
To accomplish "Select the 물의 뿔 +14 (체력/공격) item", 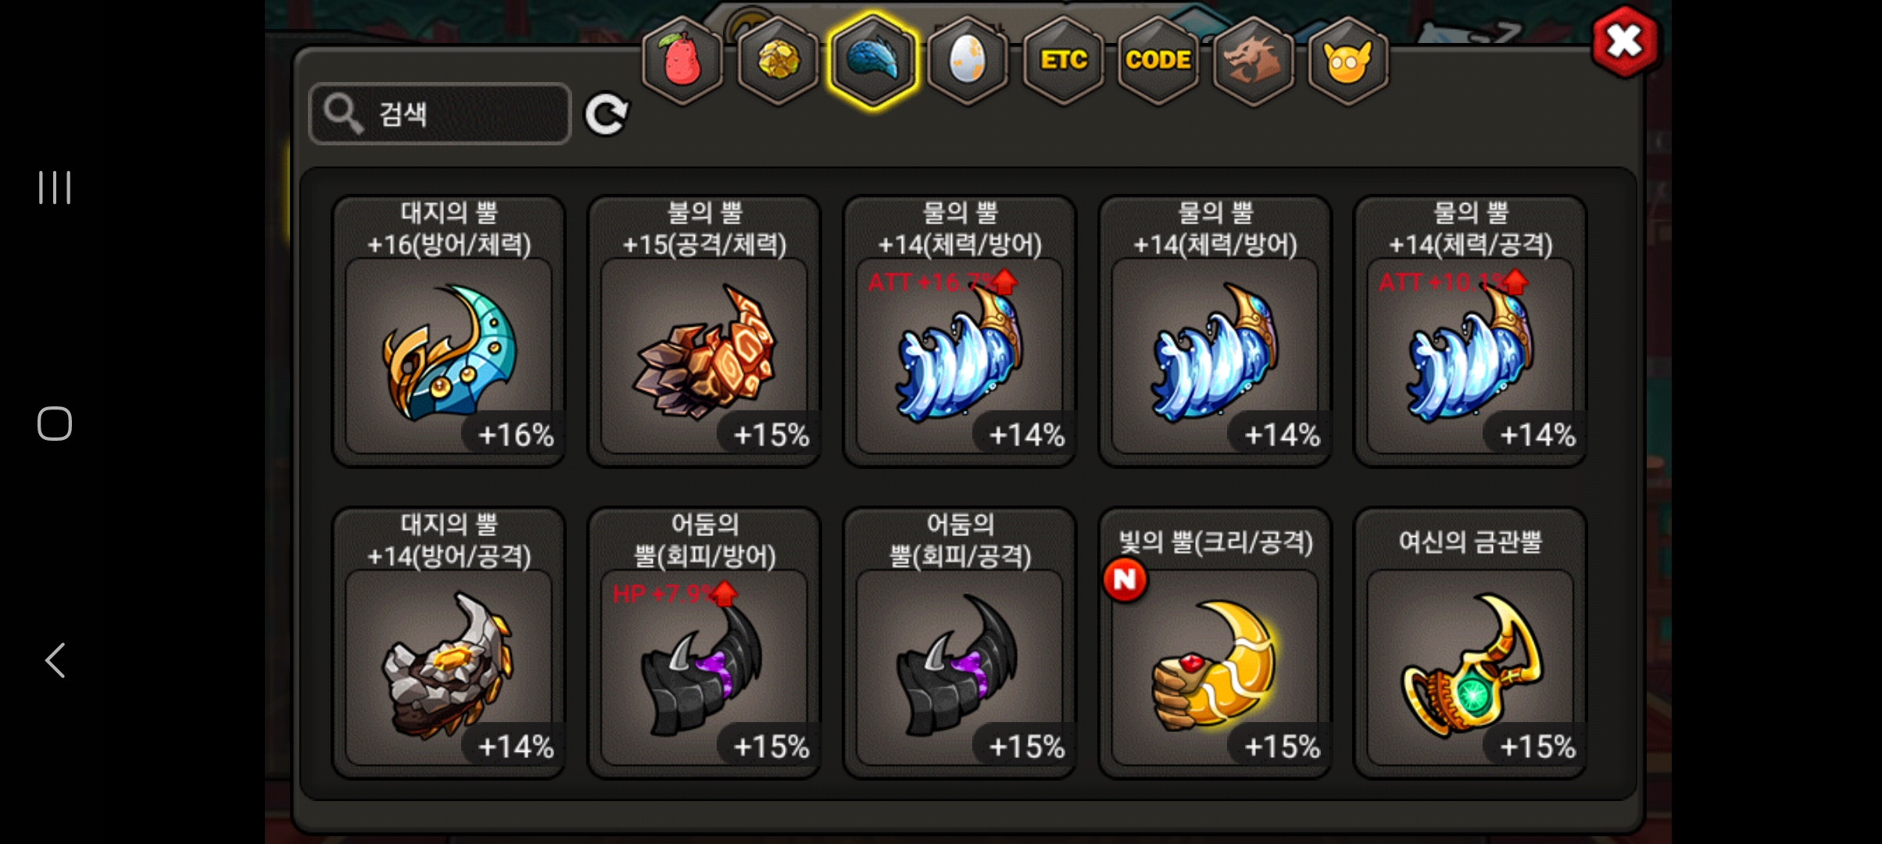I will pos(1470,331).
